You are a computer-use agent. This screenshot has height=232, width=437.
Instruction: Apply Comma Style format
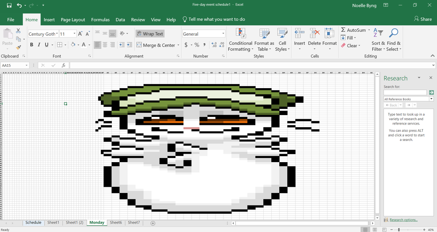[x=204, y=45]
